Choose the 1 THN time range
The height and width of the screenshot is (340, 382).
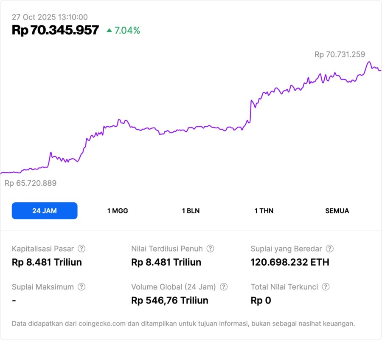click(x=264, y=211)
